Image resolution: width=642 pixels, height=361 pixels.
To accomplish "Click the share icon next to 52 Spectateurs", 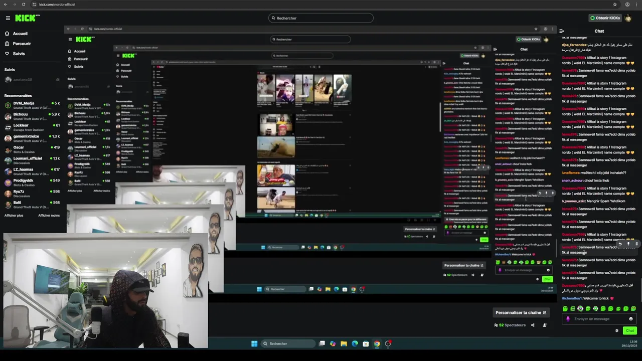I will [533, 325].
